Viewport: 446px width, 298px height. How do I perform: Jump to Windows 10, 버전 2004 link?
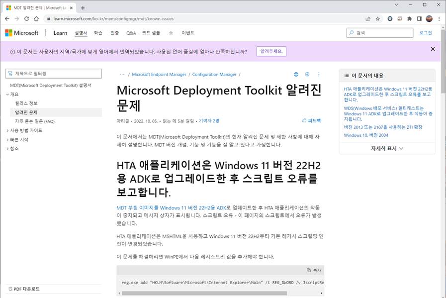point(366,135)
